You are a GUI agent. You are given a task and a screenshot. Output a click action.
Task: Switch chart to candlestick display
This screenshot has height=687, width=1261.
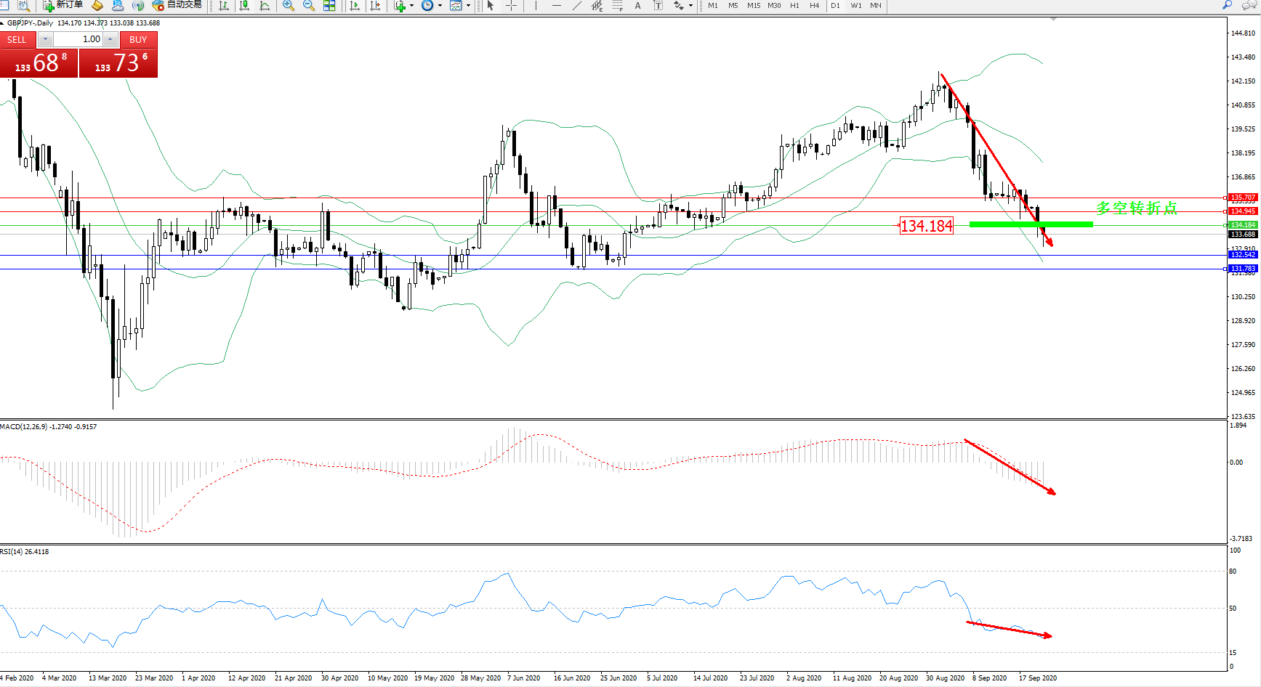pos(244,6)
